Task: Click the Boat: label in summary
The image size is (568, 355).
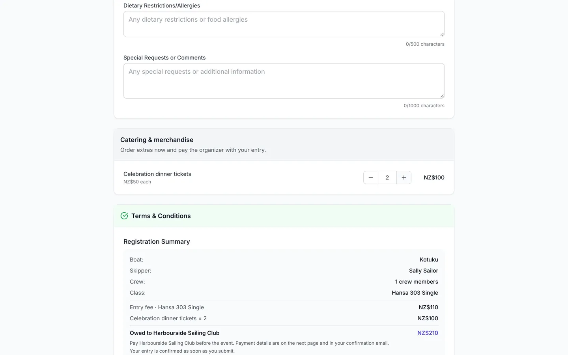Action: [x=136, y=260]
